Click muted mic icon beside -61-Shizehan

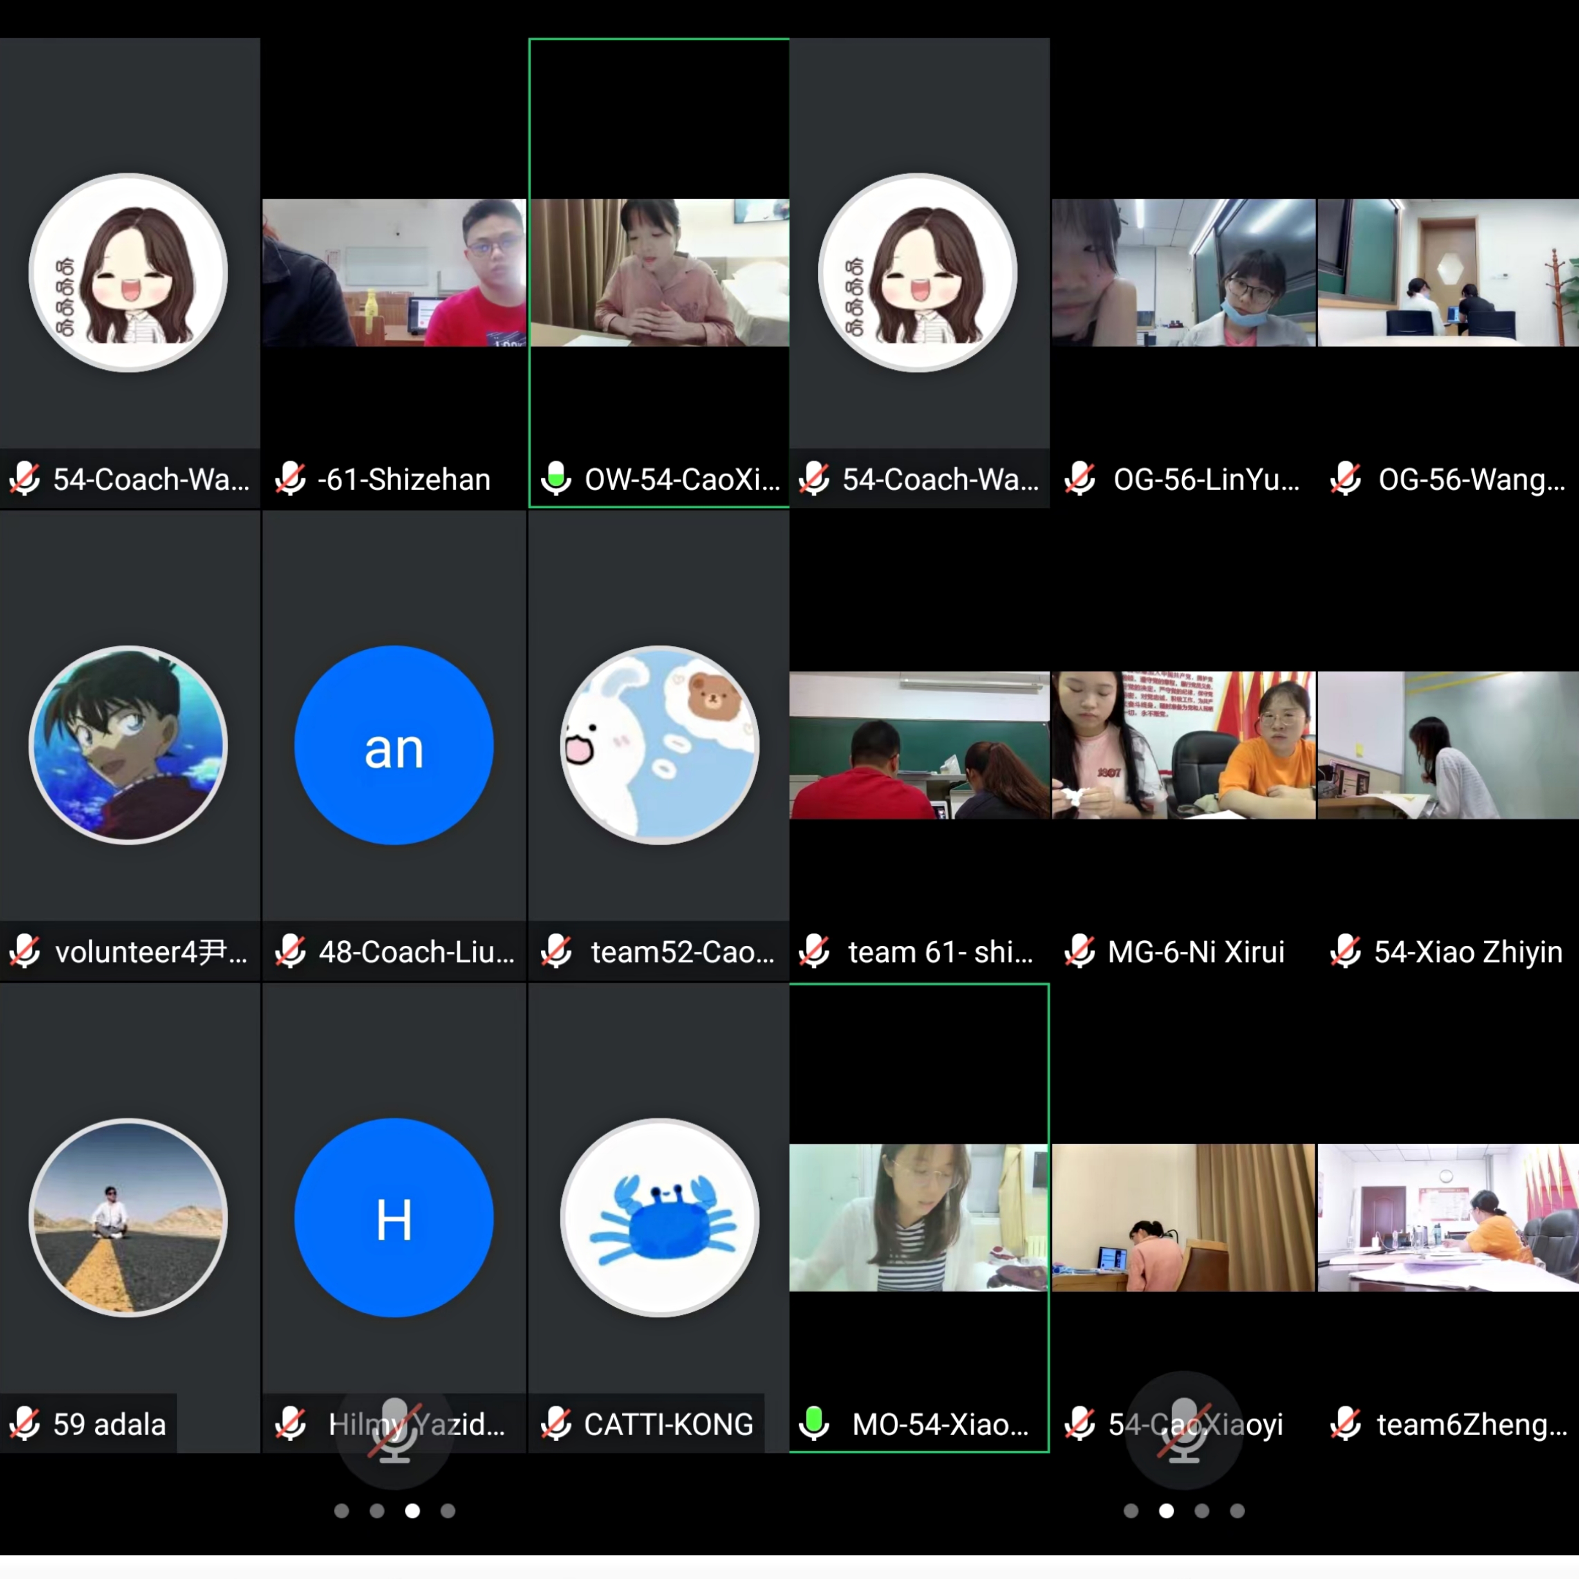pos(290,478)
